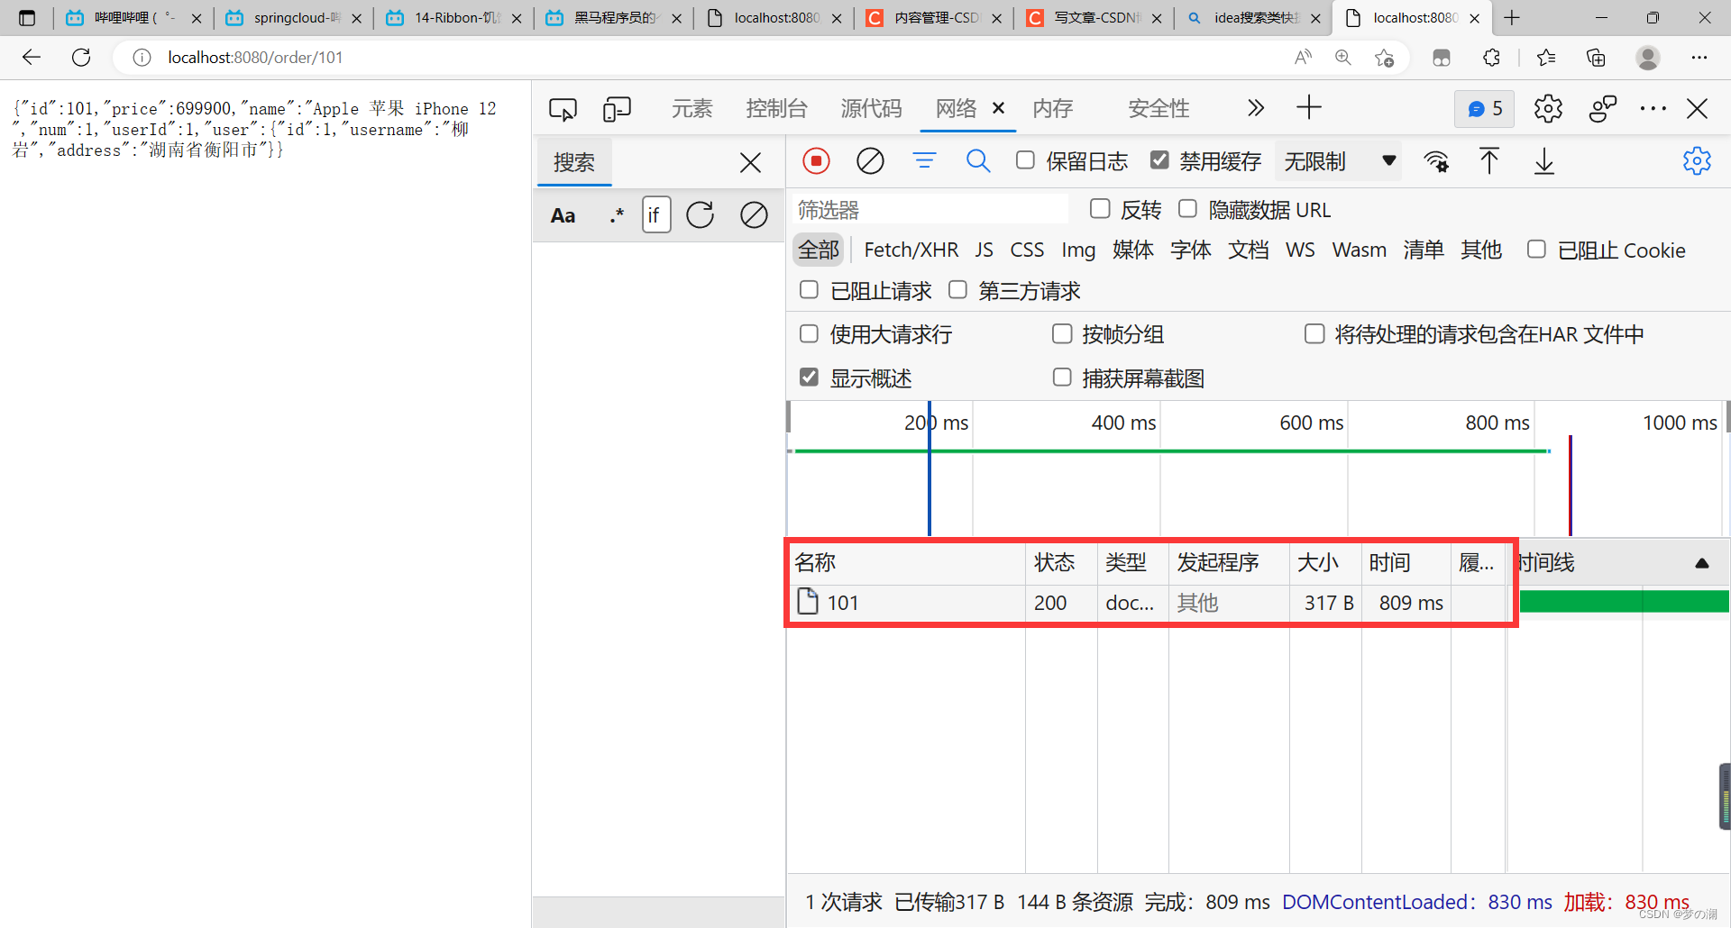Reload the browser page
Image resolution: width=1731 pixels, height=928 pixels.
(81, 58)
